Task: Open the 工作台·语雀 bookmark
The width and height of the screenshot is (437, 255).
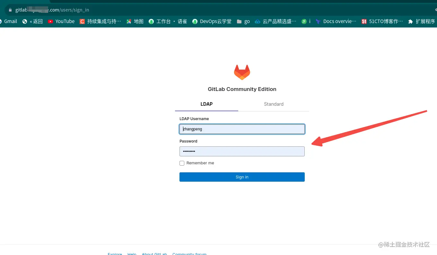Action: pos(168,21)
